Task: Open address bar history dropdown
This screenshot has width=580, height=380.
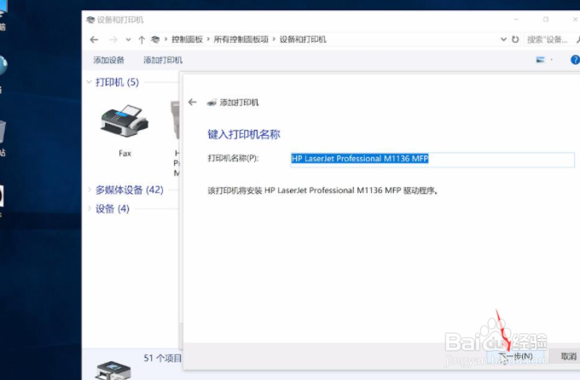Action: 503,39
